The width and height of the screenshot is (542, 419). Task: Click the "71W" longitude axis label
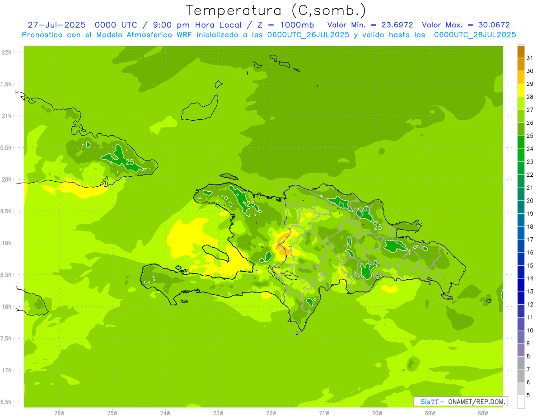click(324, 413)
